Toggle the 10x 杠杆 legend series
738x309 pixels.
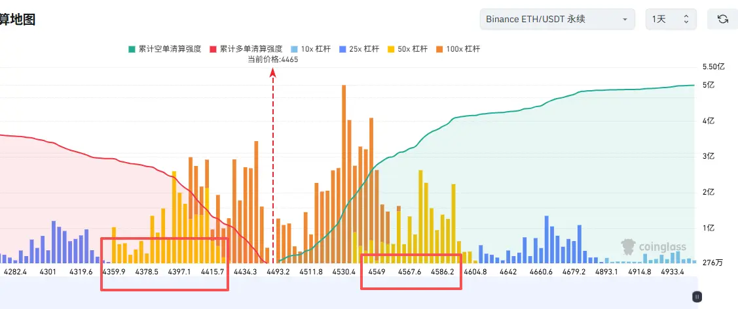(312, 49)
